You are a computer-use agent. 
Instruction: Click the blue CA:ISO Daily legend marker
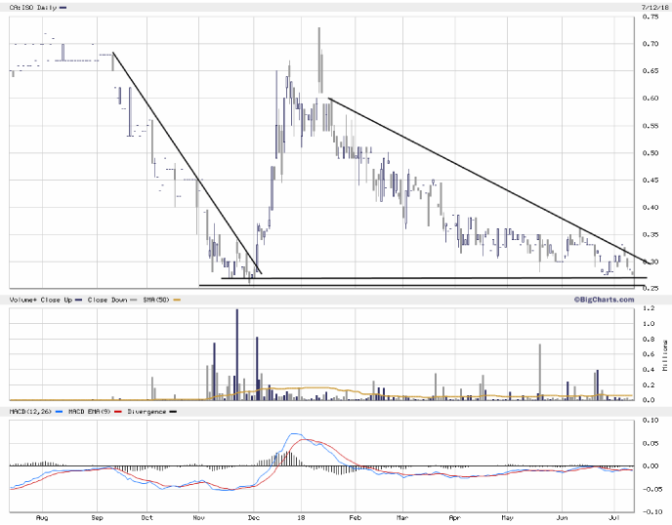coord(63,7)
